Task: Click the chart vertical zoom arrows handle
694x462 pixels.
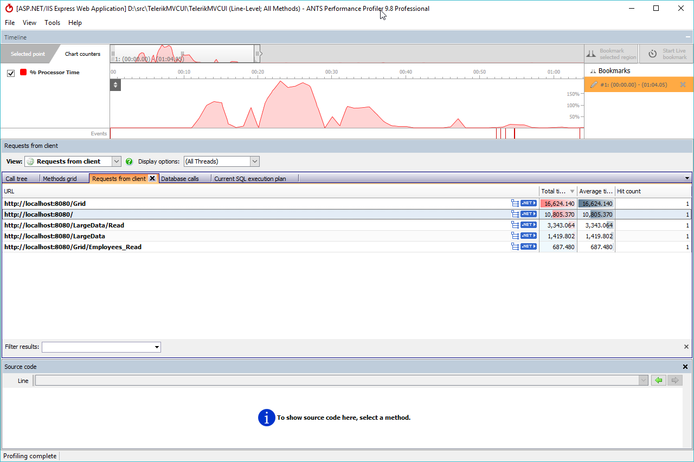Action: click(115, 85)
